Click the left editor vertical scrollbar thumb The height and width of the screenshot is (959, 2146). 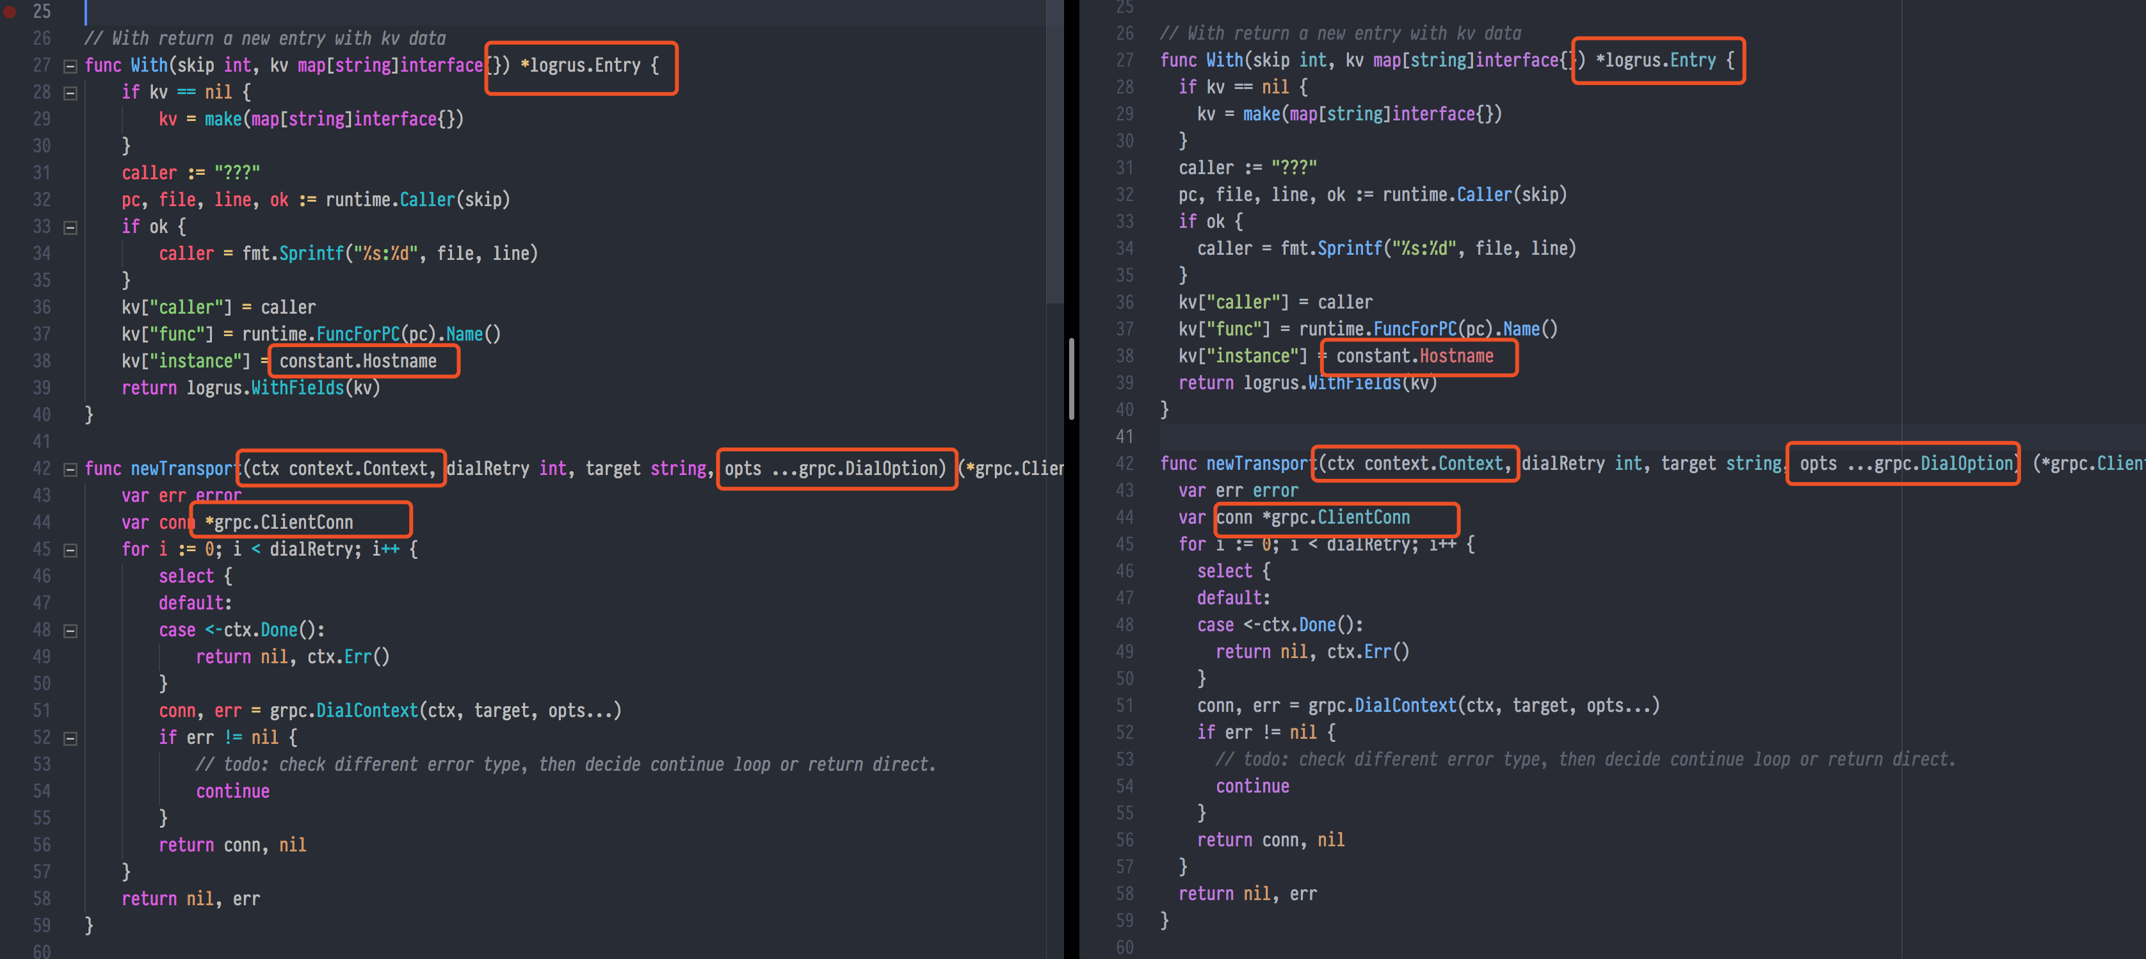pyautogui.click(x=1054, y=150)
